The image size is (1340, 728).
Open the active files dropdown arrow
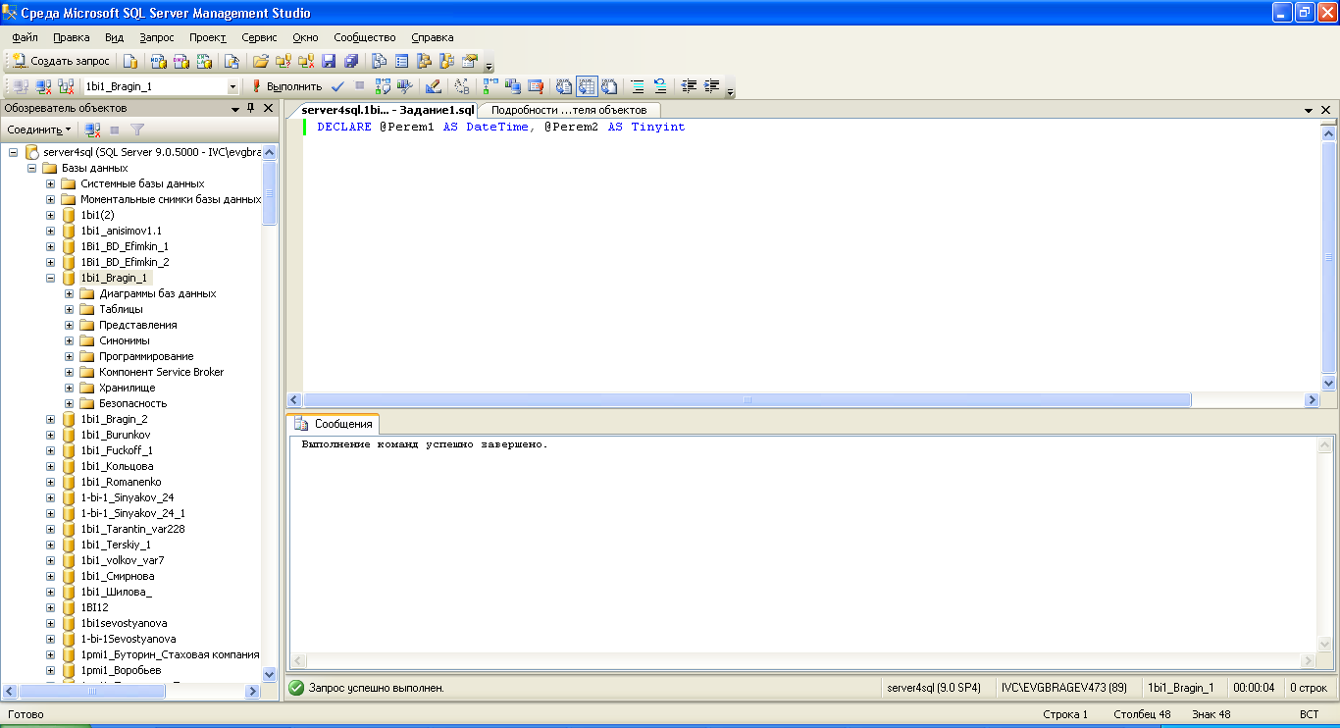(x=1309, y=110)
